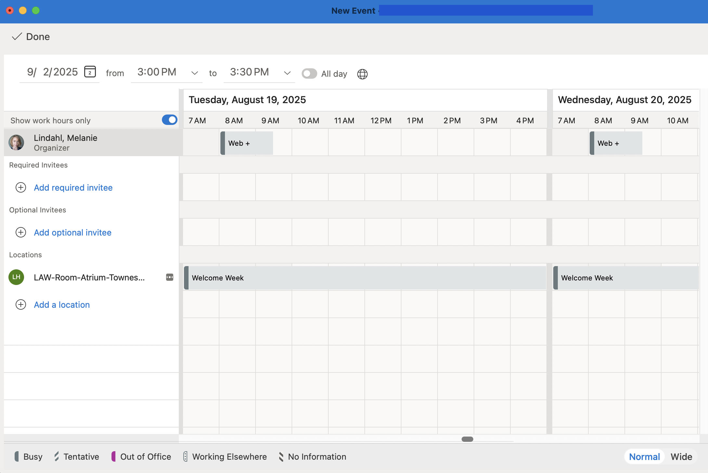The image size is (708, 473).
Task: Click the Add required invitee link
Action: 73,188
